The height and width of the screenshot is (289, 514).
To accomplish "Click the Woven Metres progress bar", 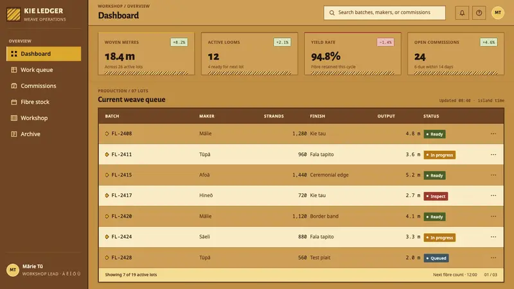I will [146, 73].
